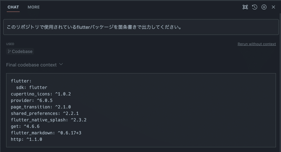Click the flutter_native_splash line
Screen dimensions: 281x152
(48, 120)
